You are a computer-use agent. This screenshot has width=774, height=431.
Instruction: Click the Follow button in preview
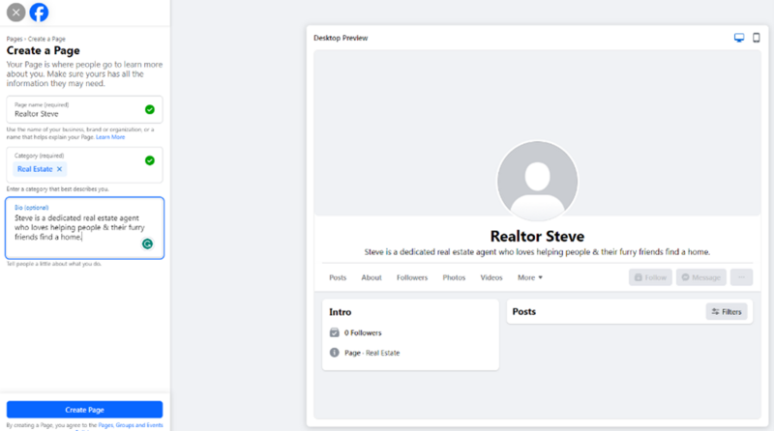click(x=650, y=277)
